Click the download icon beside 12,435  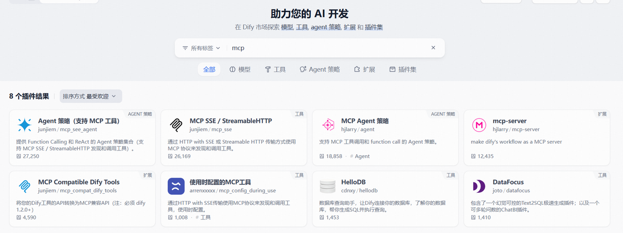click(474, 156)
